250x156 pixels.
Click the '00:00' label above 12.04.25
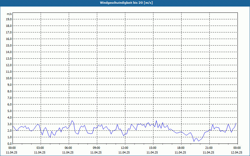(237, 148)
